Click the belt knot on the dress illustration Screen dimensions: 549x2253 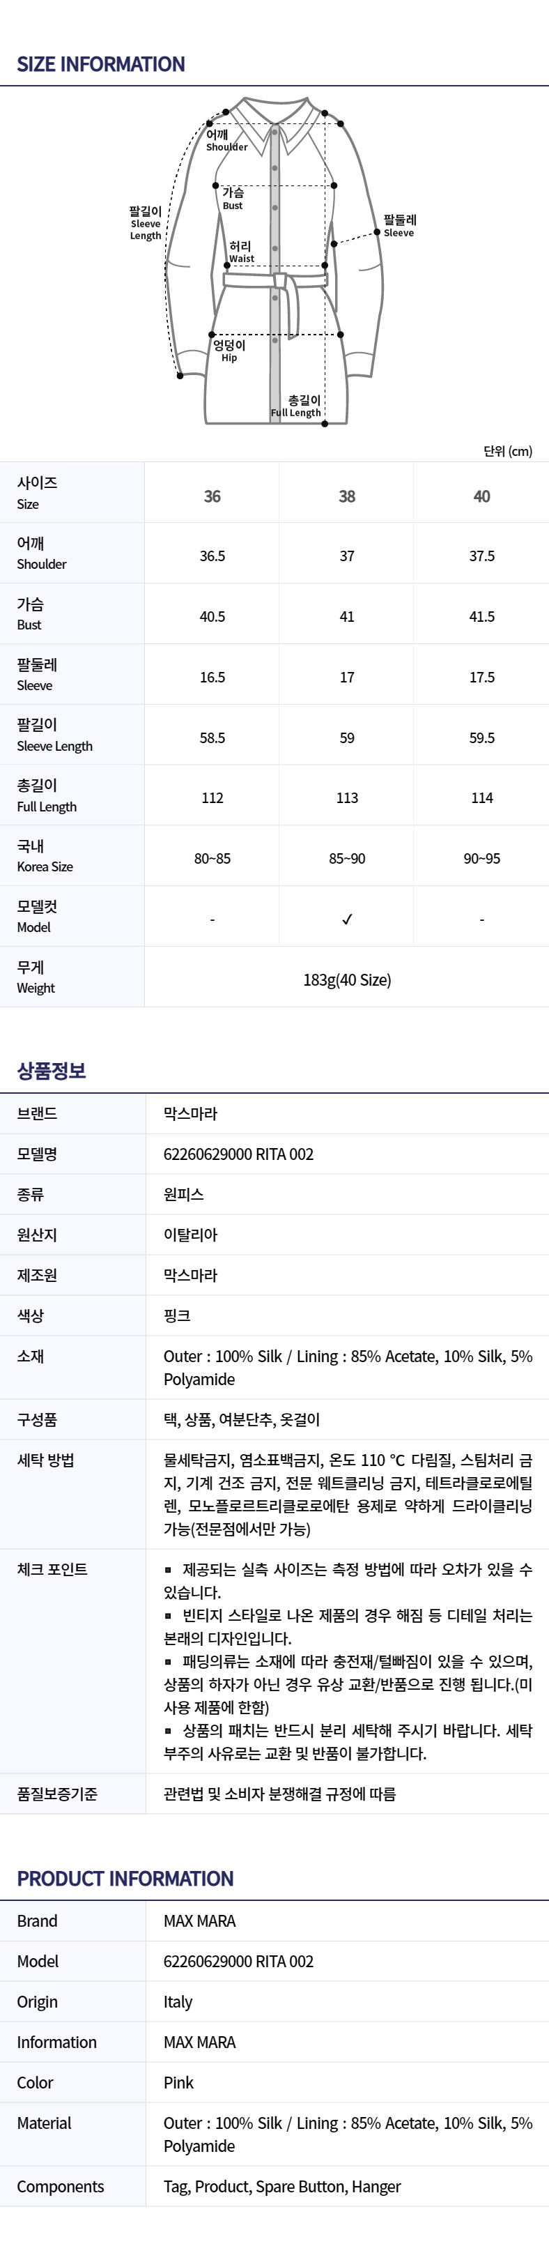281,282
